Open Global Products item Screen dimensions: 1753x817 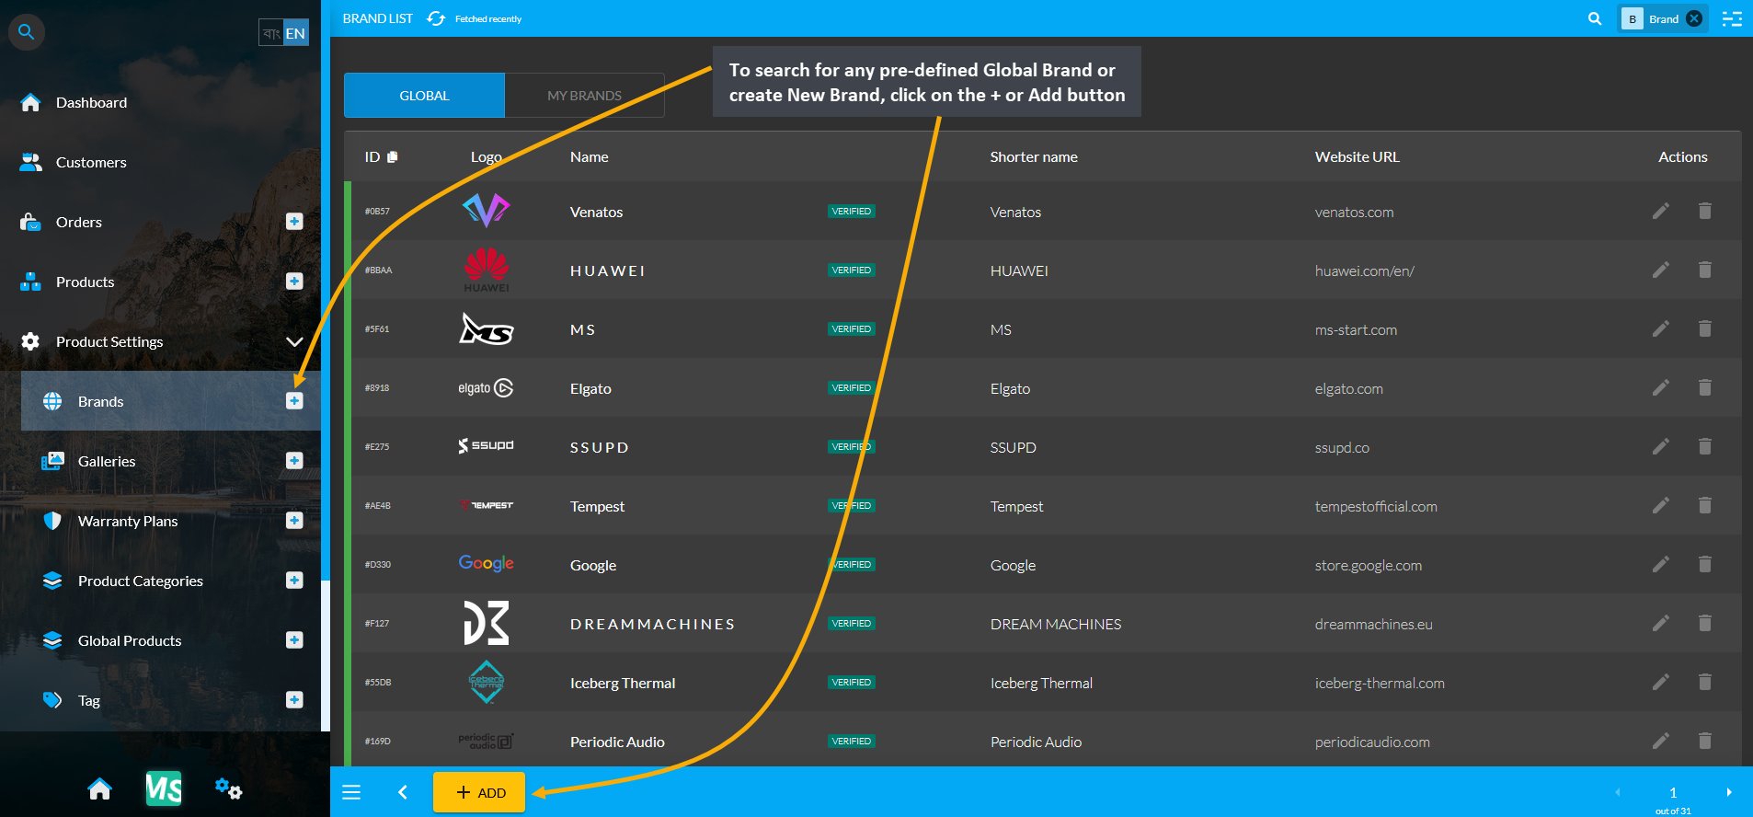tap(130, 640)
